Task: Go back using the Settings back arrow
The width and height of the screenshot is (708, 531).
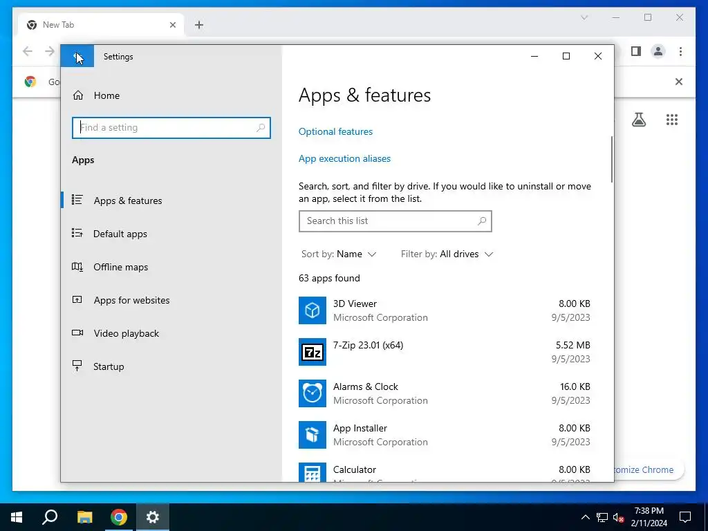Action: point(77,57)
